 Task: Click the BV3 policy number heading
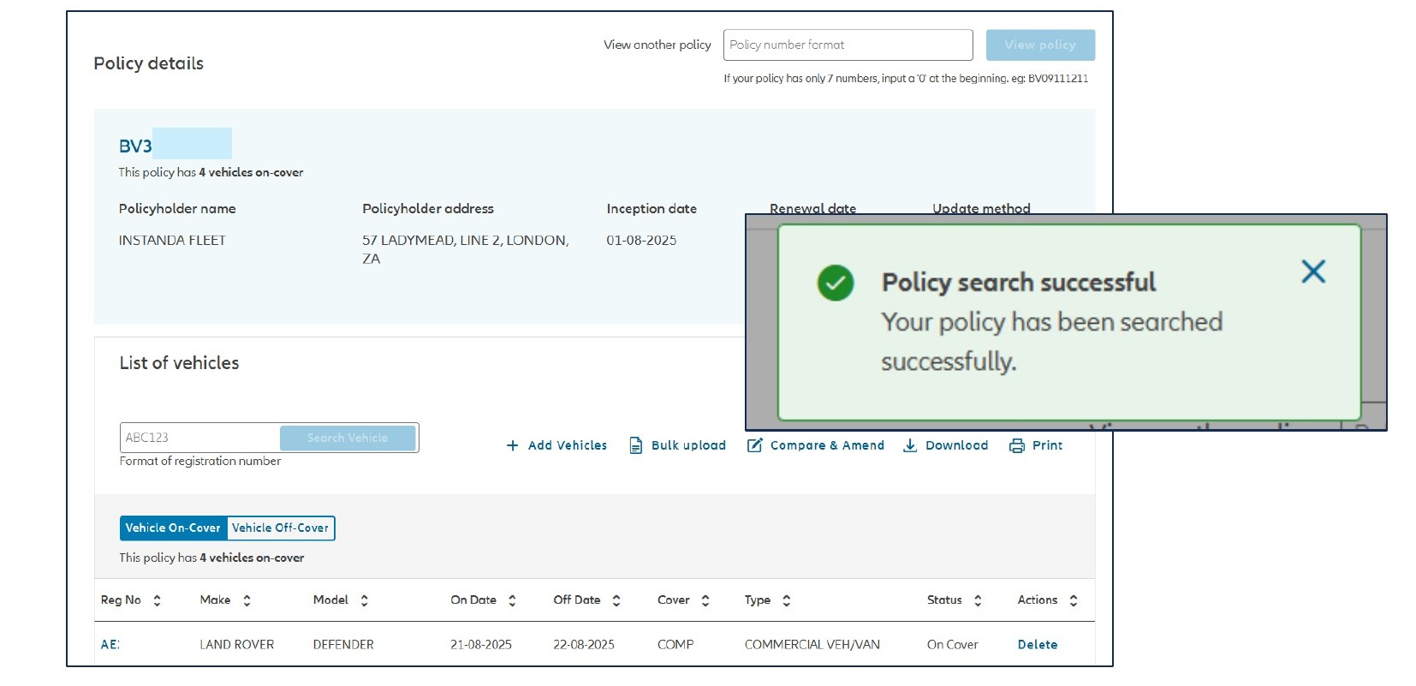135,146
